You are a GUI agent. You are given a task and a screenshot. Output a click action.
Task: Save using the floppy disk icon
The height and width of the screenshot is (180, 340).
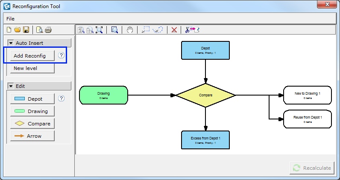point(26,29)
